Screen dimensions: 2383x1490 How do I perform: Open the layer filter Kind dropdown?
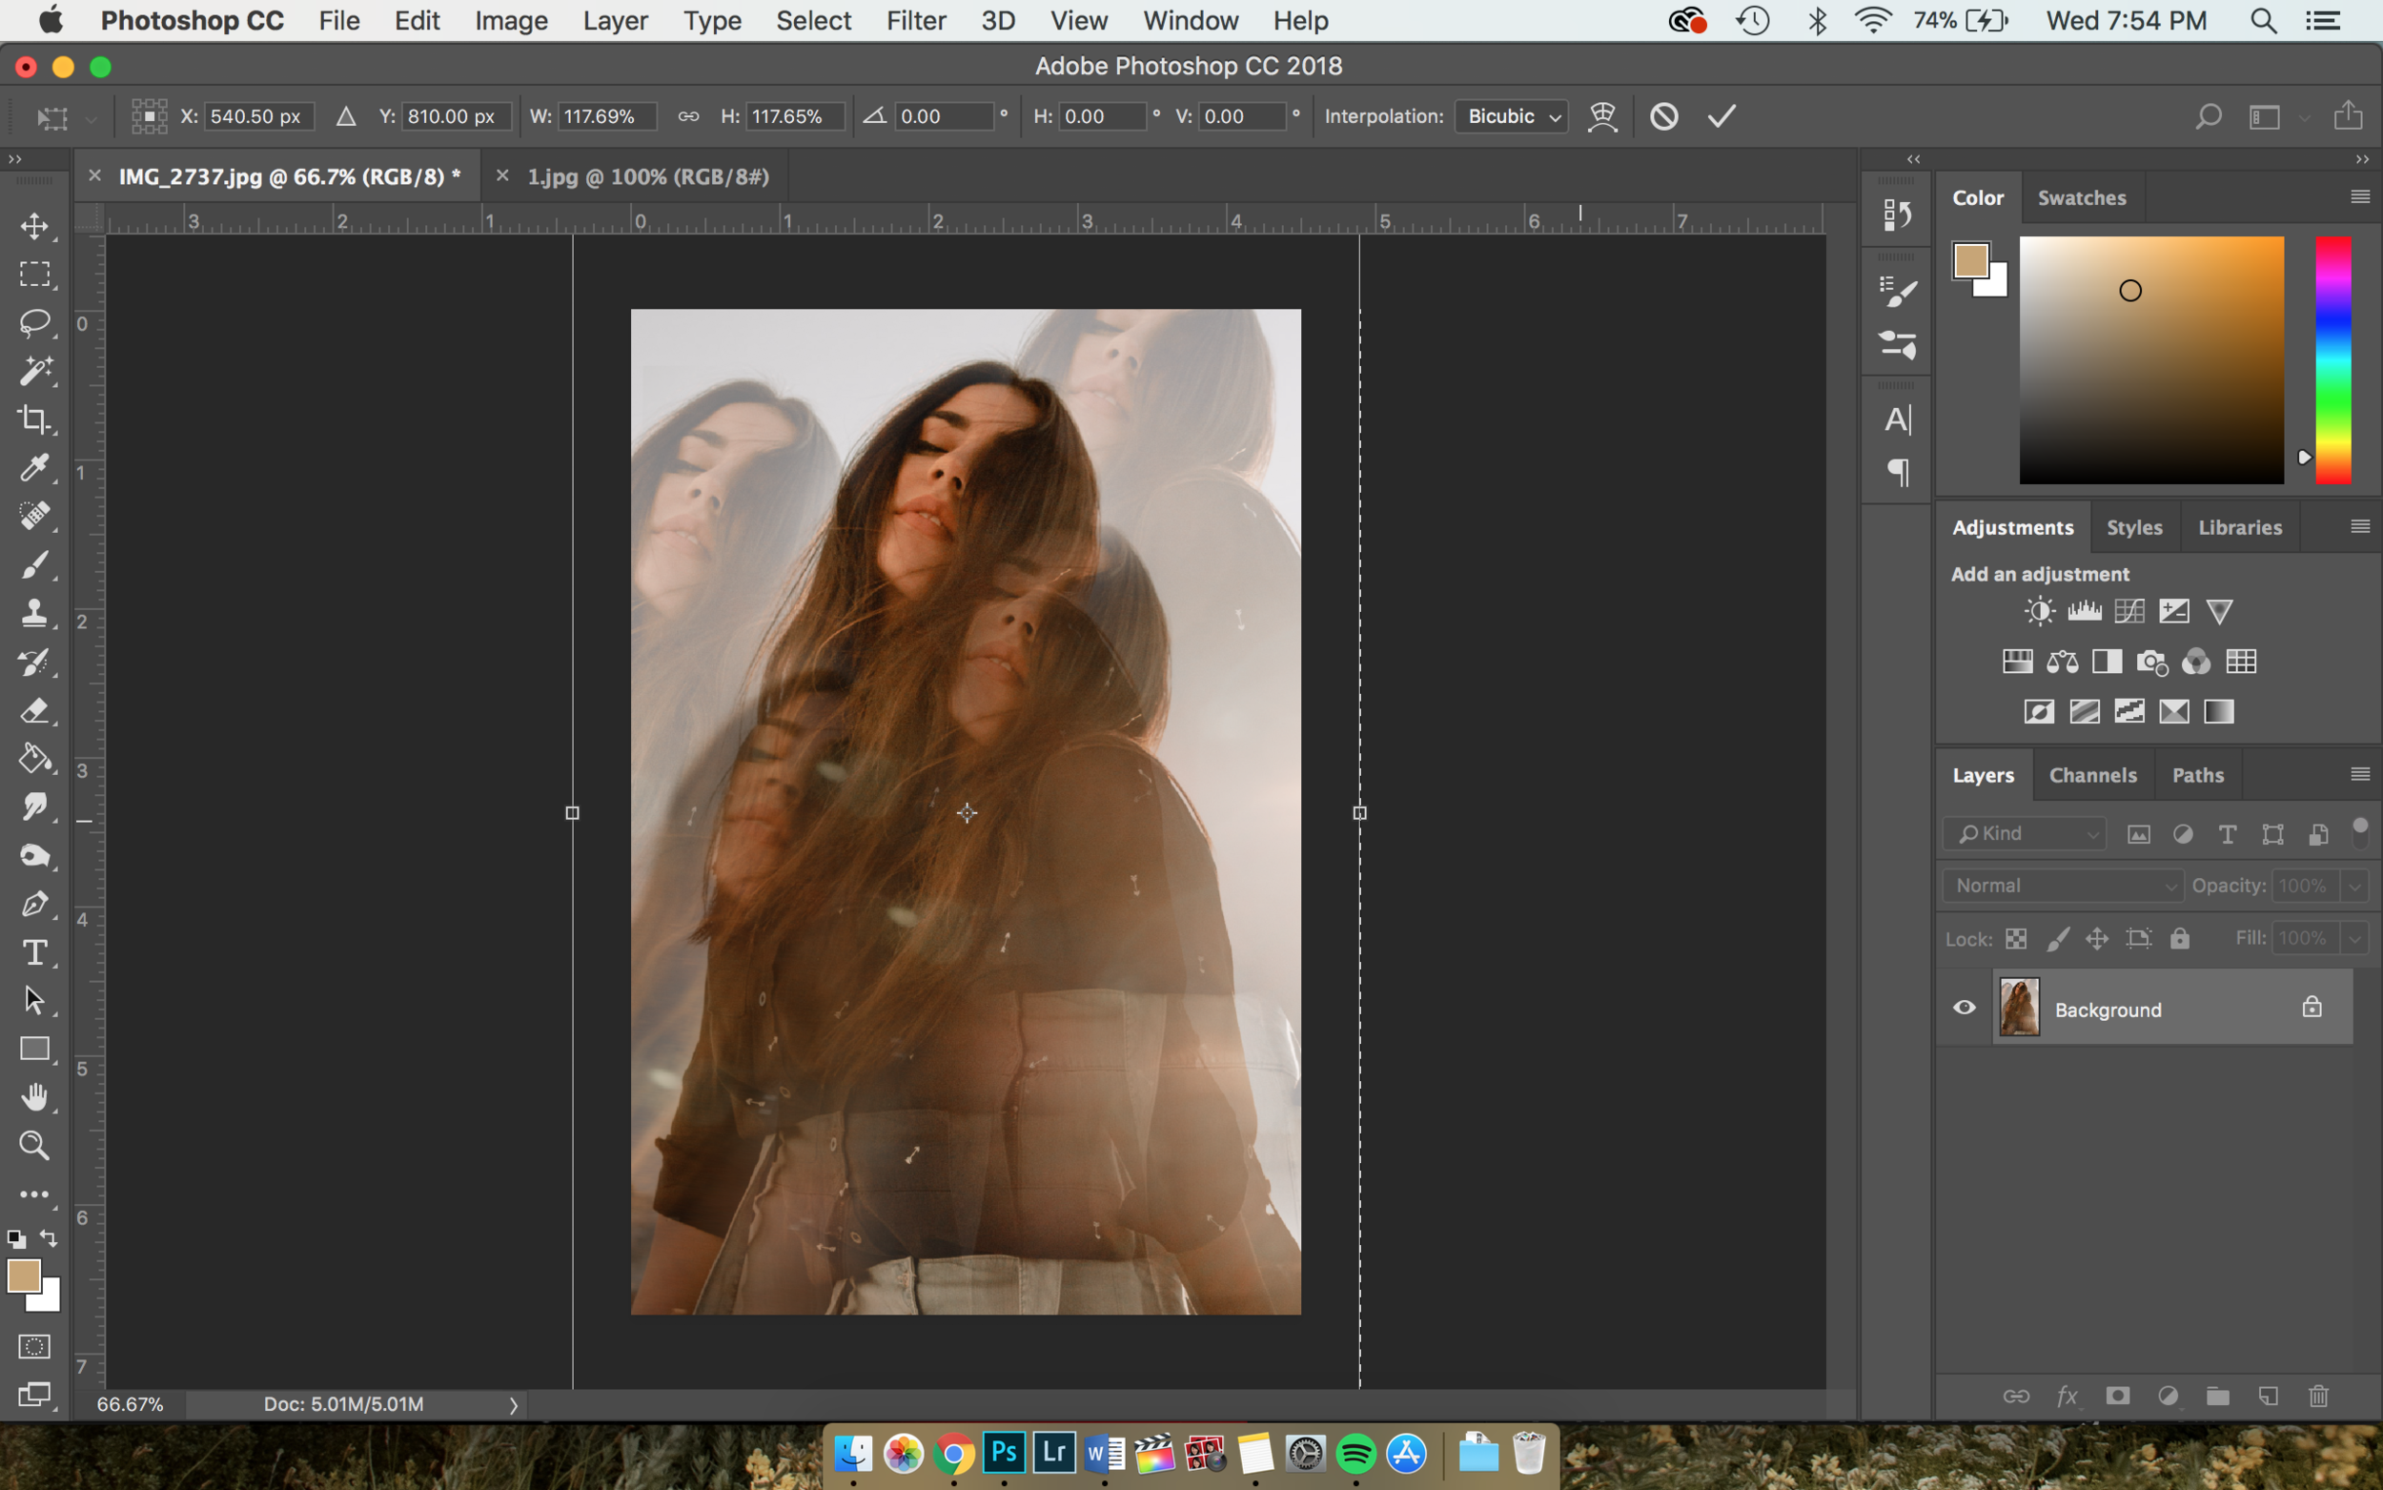2024,834
